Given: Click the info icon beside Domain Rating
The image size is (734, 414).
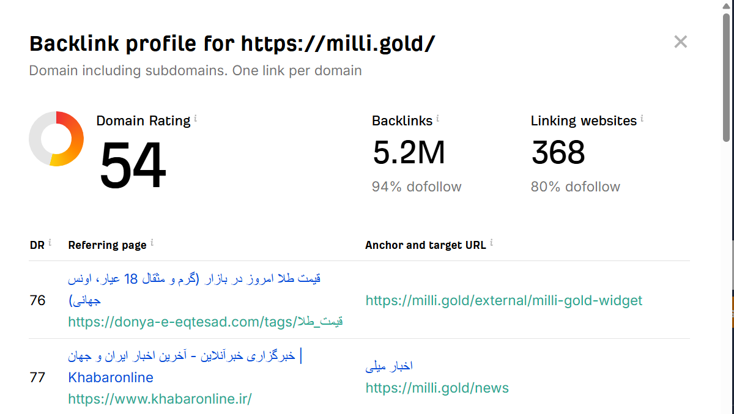Looking at the screenshot, I should tap(196, 119).
